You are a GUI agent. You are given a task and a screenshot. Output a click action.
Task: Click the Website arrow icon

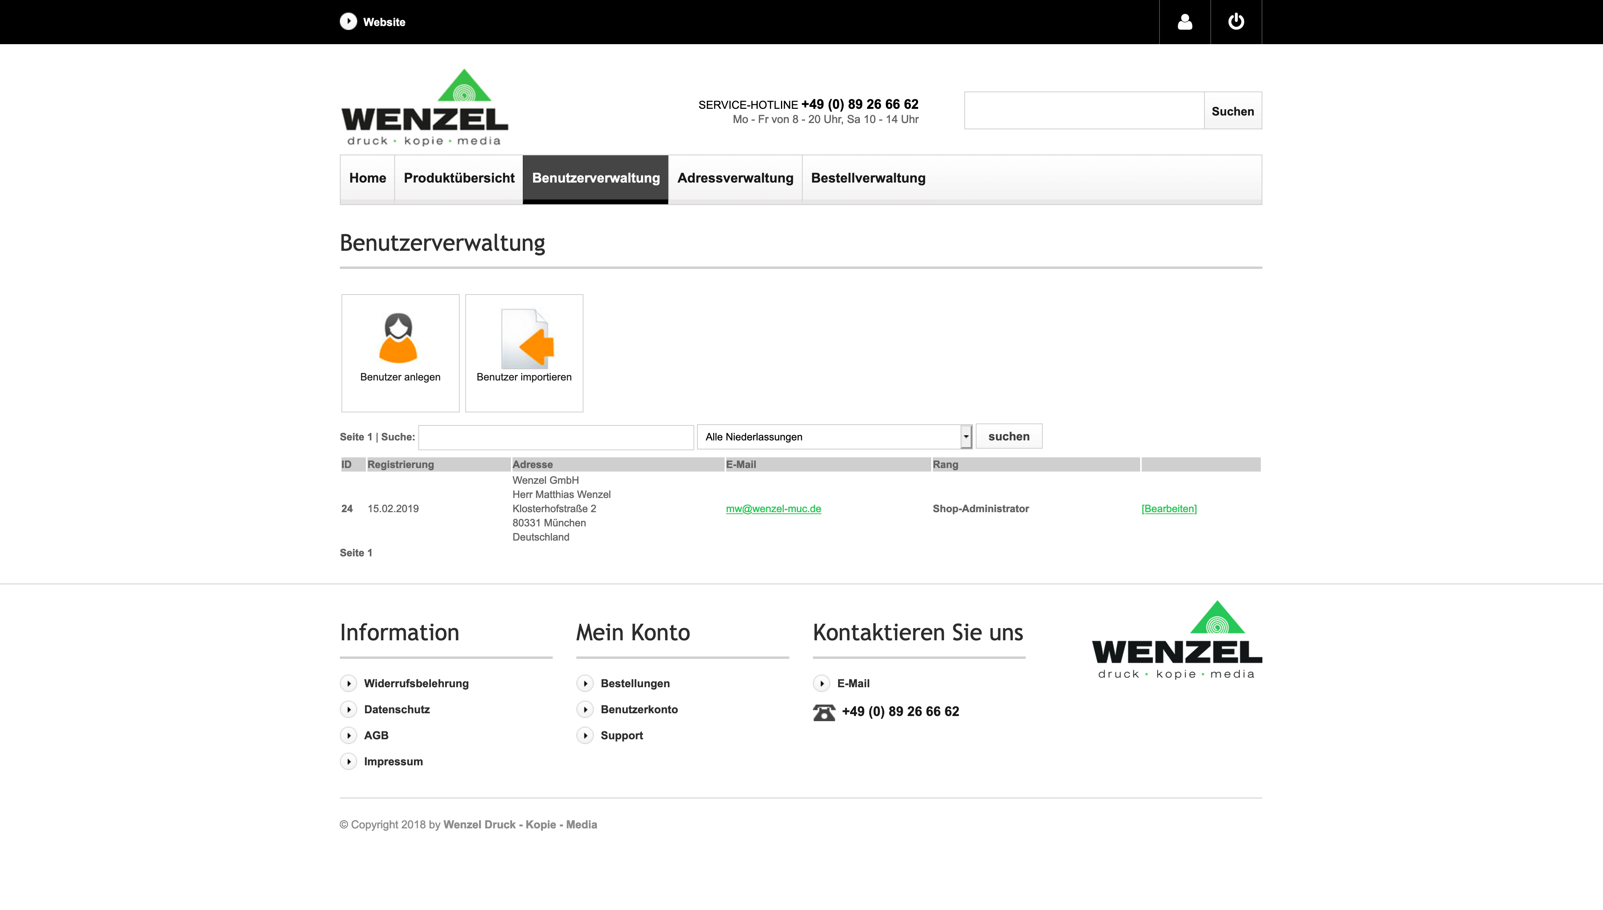347,21
